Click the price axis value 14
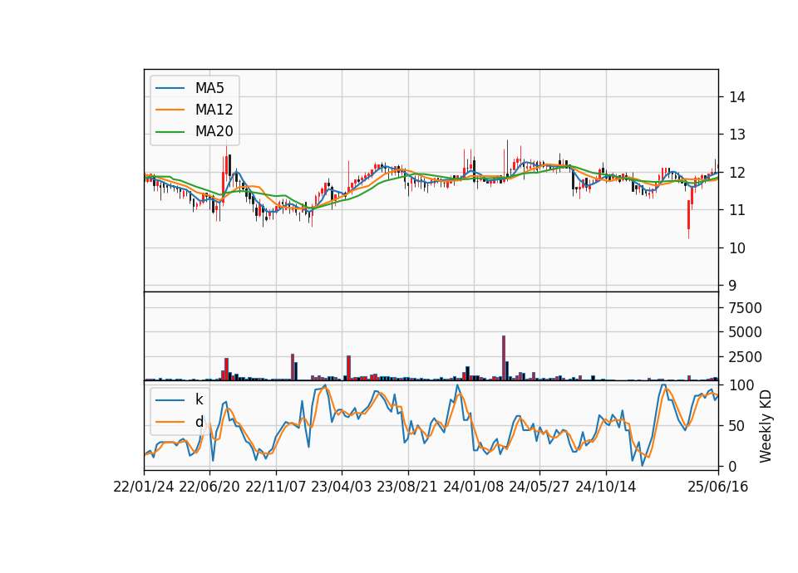 (737, 97)
